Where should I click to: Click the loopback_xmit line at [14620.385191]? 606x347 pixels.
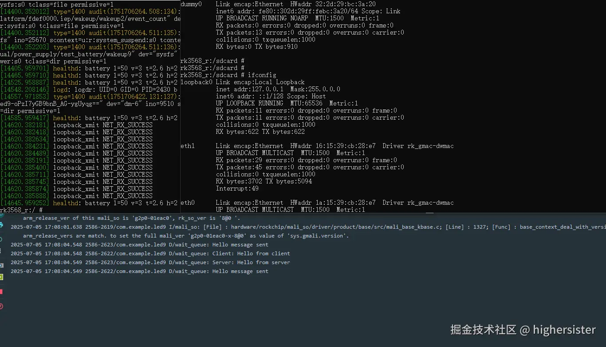[76, 160]
